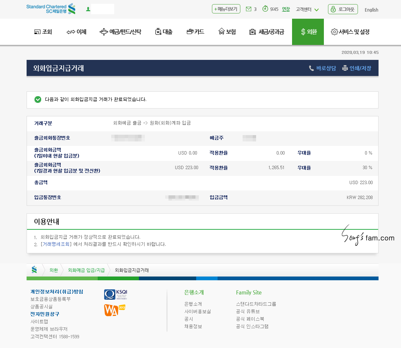The height and width of the screenshot is (348, 401).
Task: Click the green completion checkmark icon
Action: coord(38,100)
